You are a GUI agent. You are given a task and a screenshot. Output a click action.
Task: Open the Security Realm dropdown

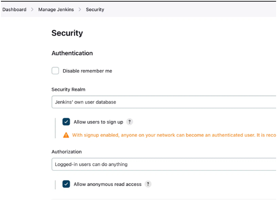[164, 102]
